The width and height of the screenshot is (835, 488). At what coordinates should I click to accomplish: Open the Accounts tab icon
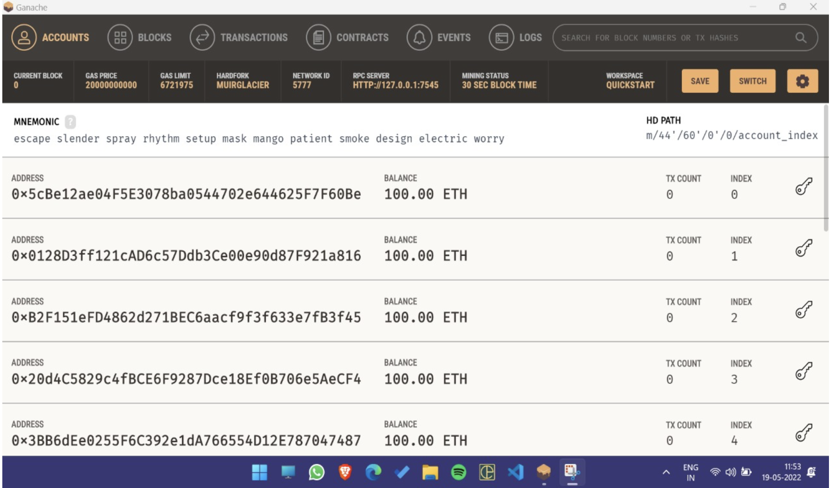[24, 38]
